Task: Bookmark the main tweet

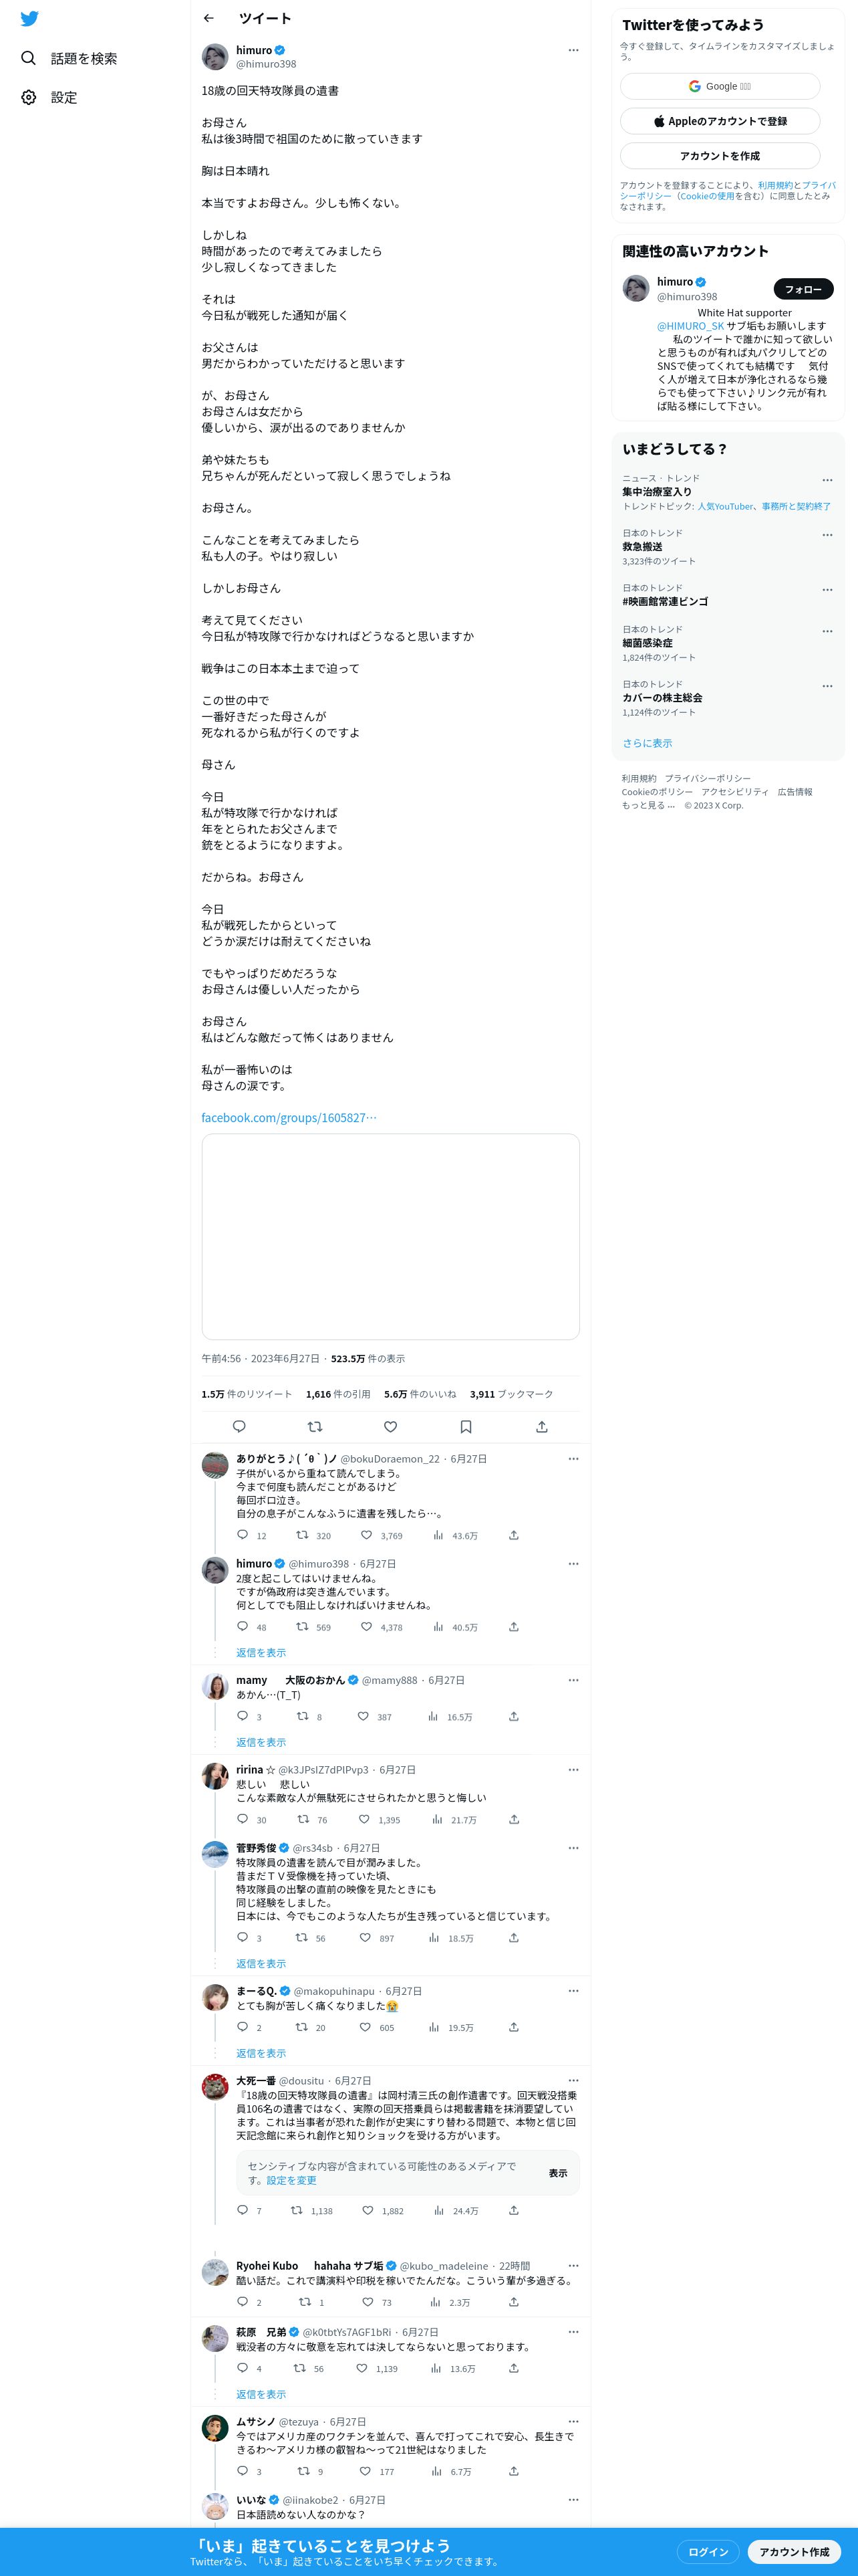Action: click(466, 1426)
